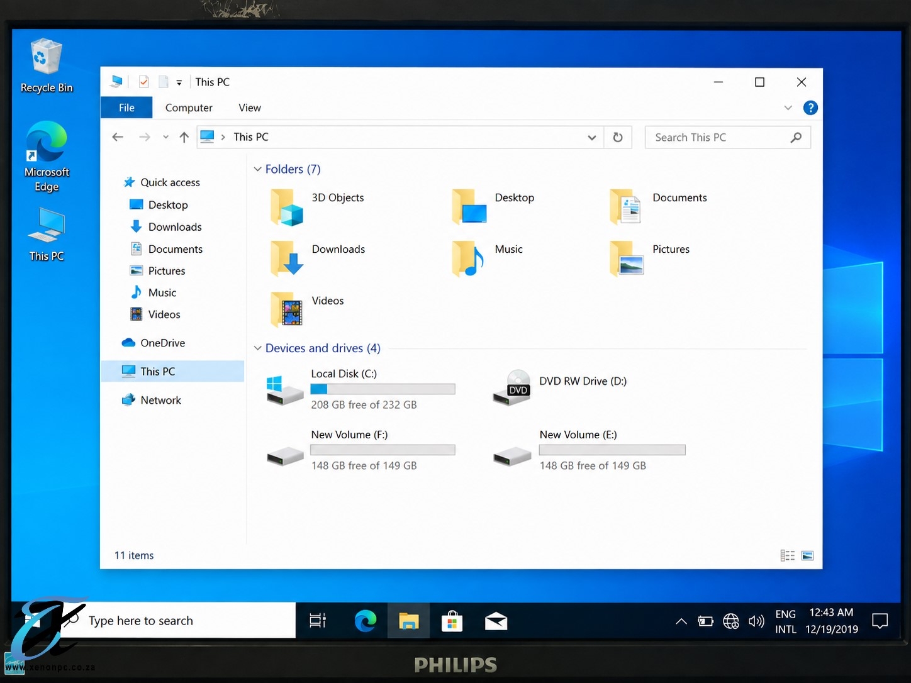Select Music in navigation pane
This screenshot has width=911, height=683.
point(153,292)
